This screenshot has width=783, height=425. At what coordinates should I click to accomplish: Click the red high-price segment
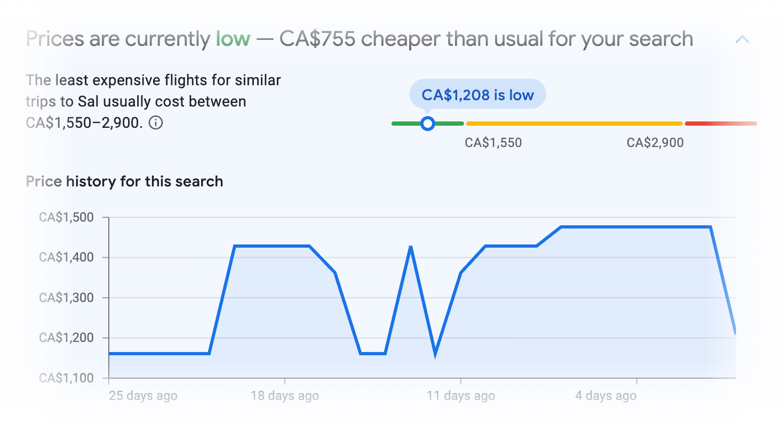click(x=720, y=123)
